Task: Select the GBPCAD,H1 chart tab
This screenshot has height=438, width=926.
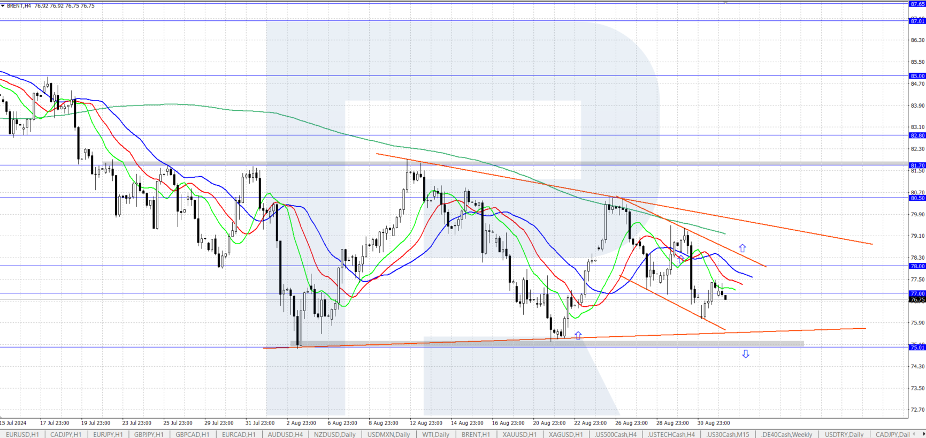Action: [193, 434]
